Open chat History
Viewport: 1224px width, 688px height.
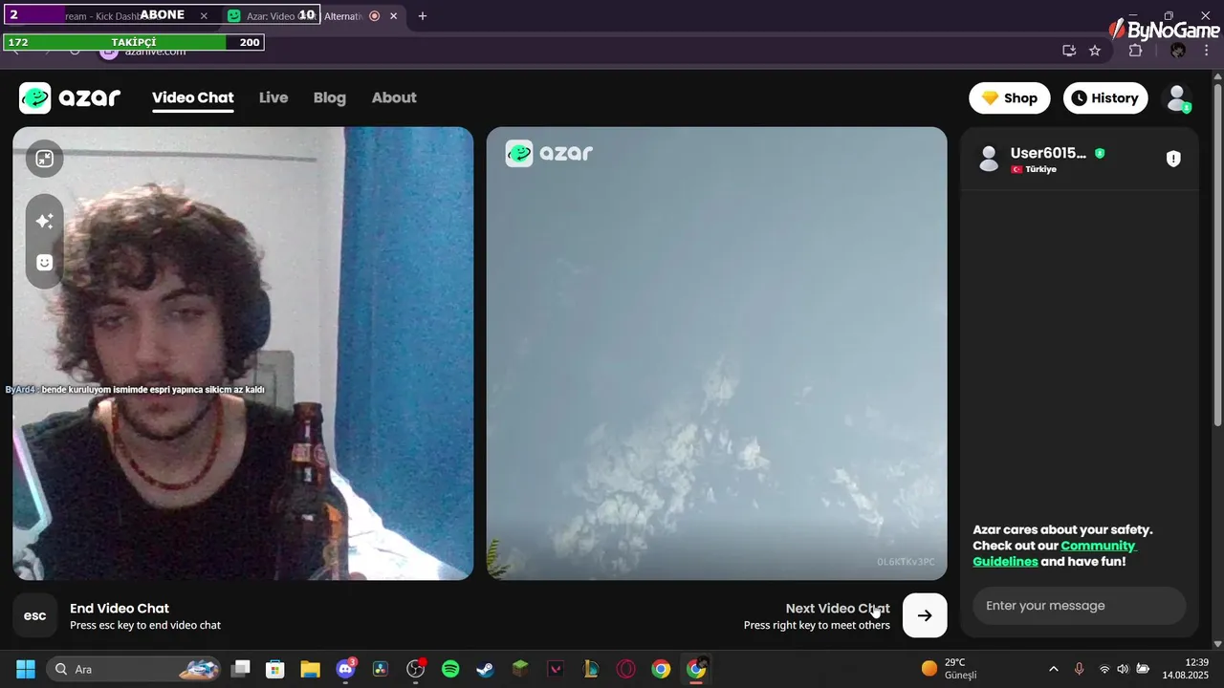(x=1105, y=97)
